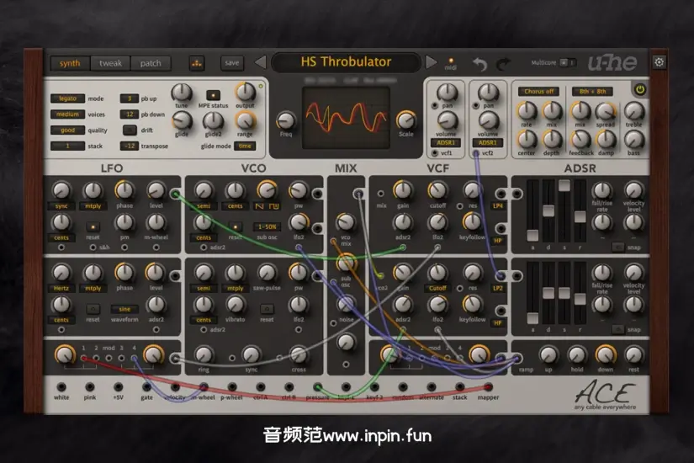
Task: Toggle the drift button
Action: (x=130, y=130)
